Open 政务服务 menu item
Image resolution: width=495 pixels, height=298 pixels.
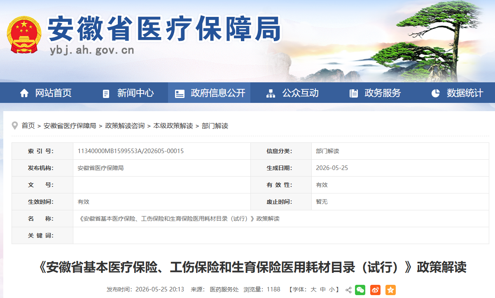[383, 93]
